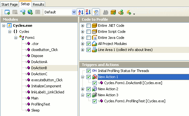Open the Default profiler dropdown

pos(74,12)
